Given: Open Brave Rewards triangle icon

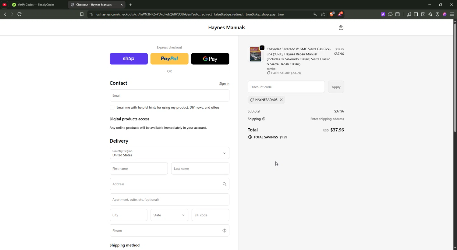Looking at the screenshot, I should pos(340,14).
